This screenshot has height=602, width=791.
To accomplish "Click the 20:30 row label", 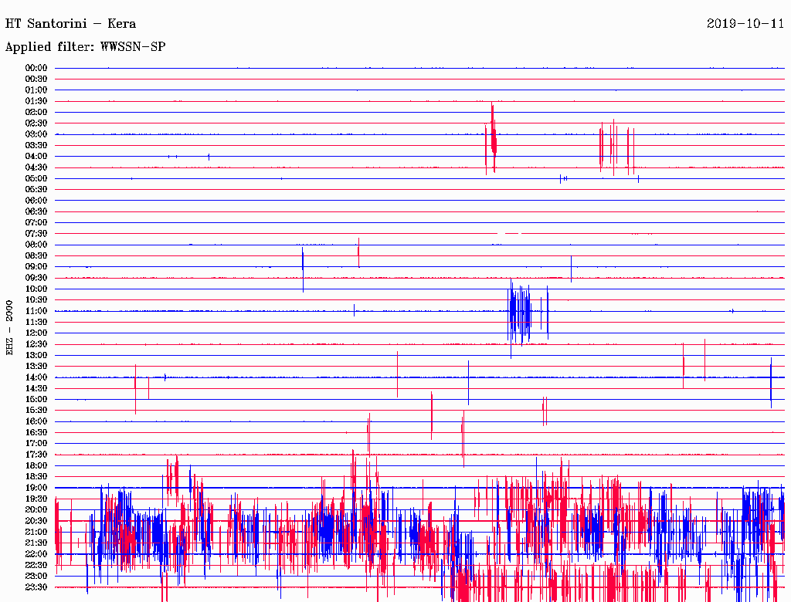I will (36, 521).
